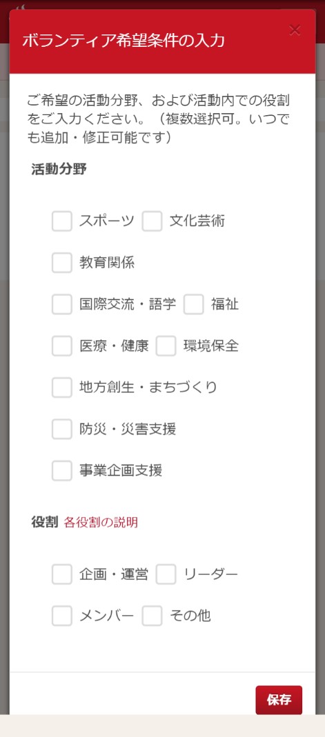The height and width of the screenshot is (737, 325).
Task: Check the 企画・運営 role checkbox
Action: pos(62,574)
